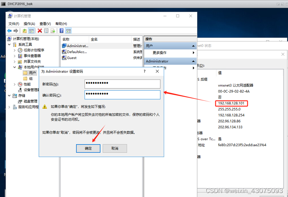
Task: Select the 设备管理器 tree item
Action: [31, 90]
